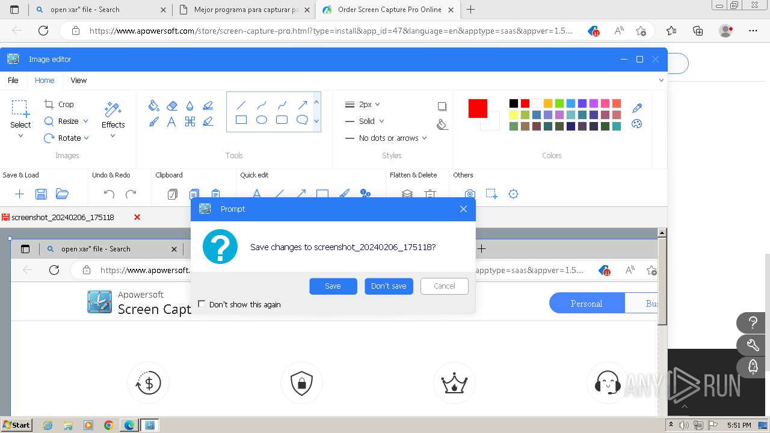The height and width of the screenshot is (433, 770).
Task: Open the color palette editor icon
Action: tap(637, 124)
